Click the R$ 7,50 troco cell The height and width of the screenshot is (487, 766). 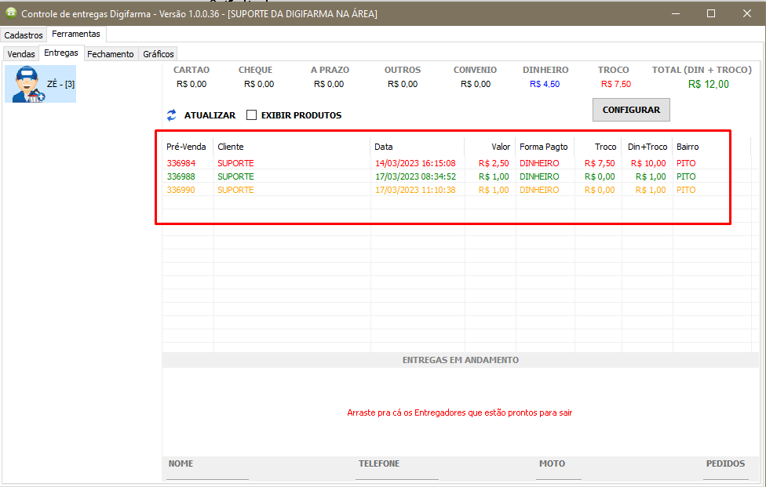point(600,163)
